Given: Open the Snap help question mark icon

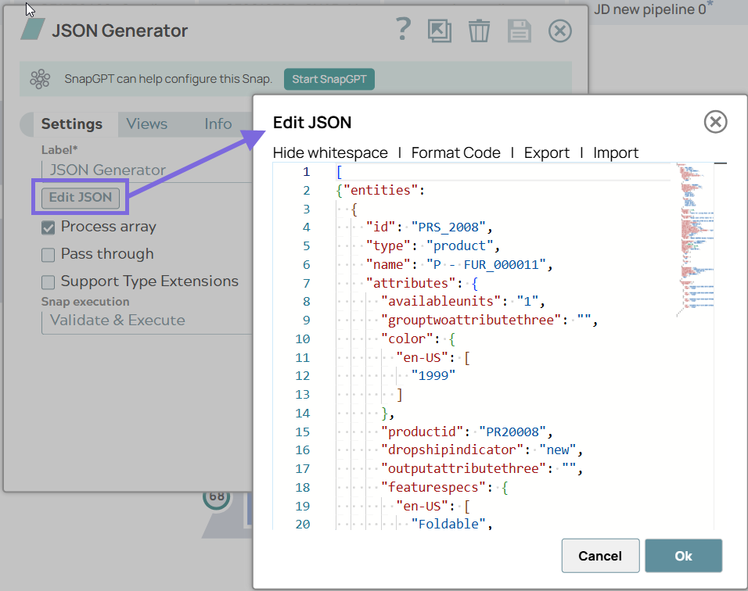Looking at the screenshot, I should (x=403, y=30).
